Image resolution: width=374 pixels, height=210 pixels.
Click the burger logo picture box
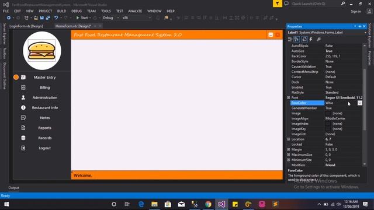(42, 51)
